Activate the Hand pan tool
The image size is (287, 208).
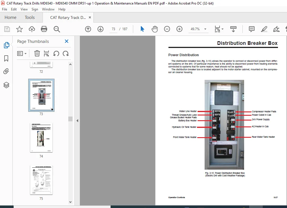pos(155,29)
